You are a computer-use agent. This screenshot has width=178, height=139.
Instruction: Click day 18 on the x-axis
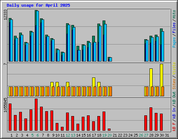click(x=99, y=135)
